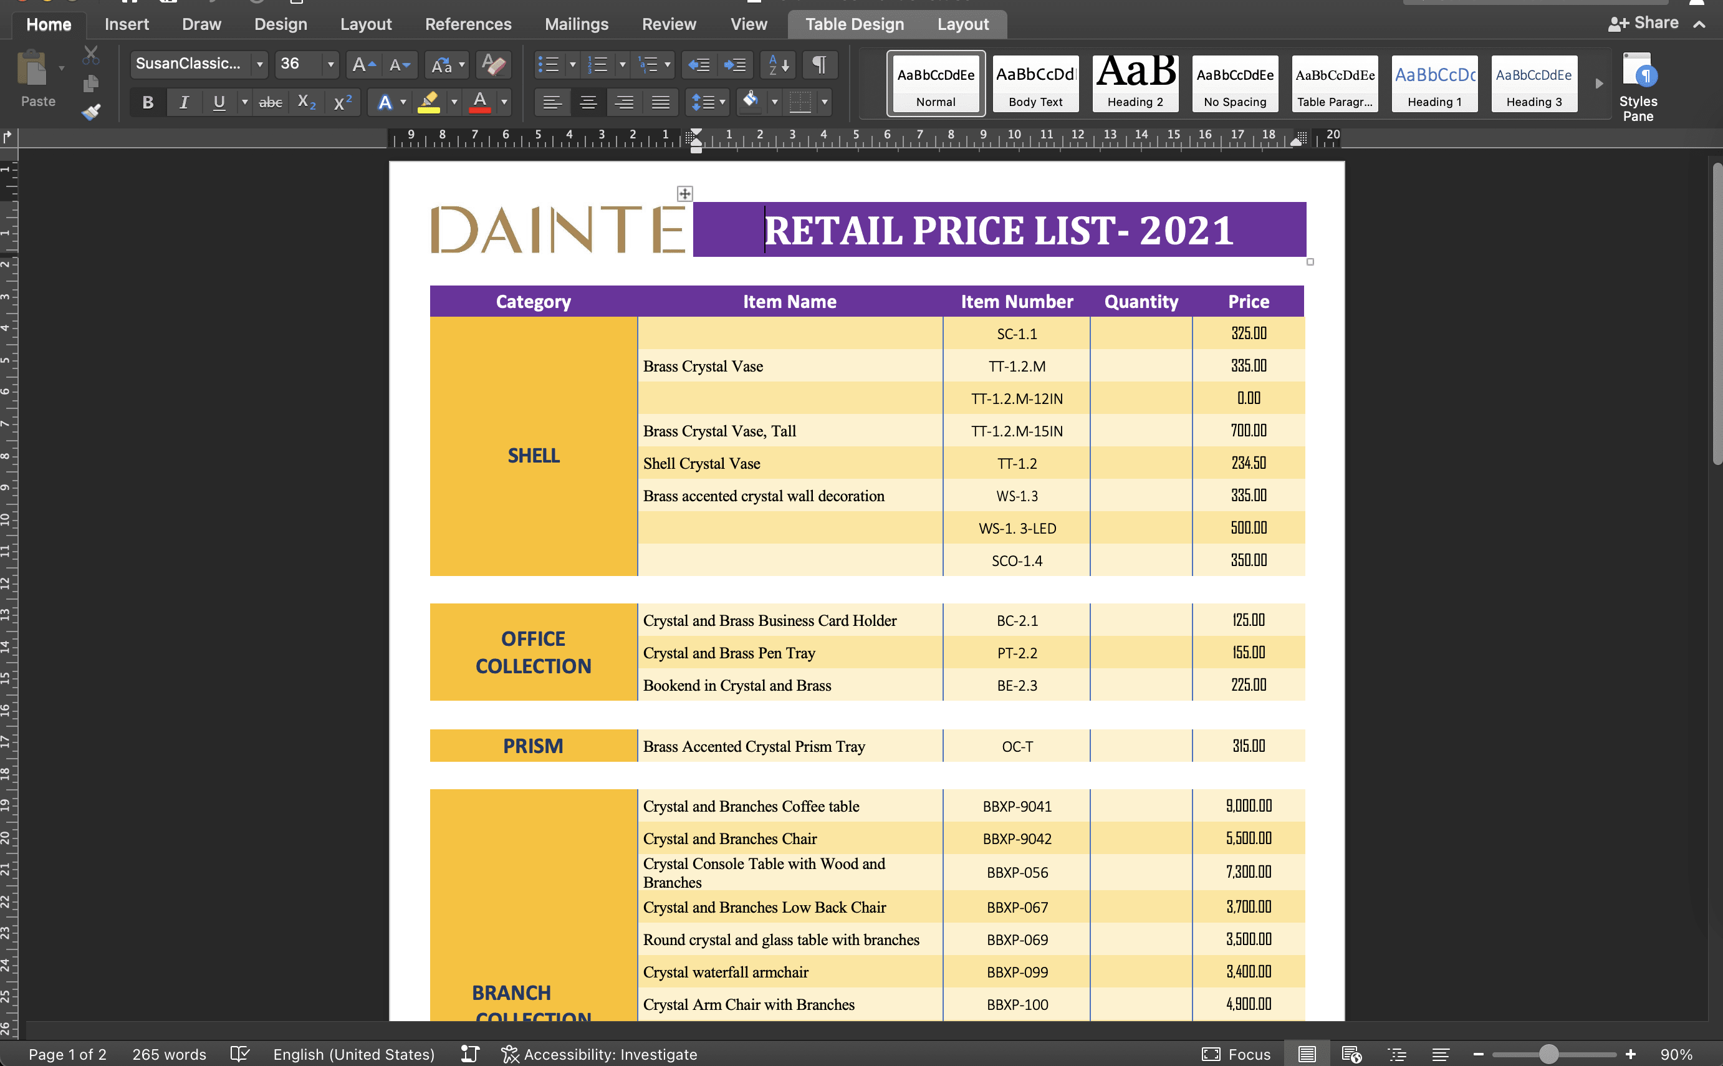
Task: Justify the paragraph text
Action: tap(661, 103)
